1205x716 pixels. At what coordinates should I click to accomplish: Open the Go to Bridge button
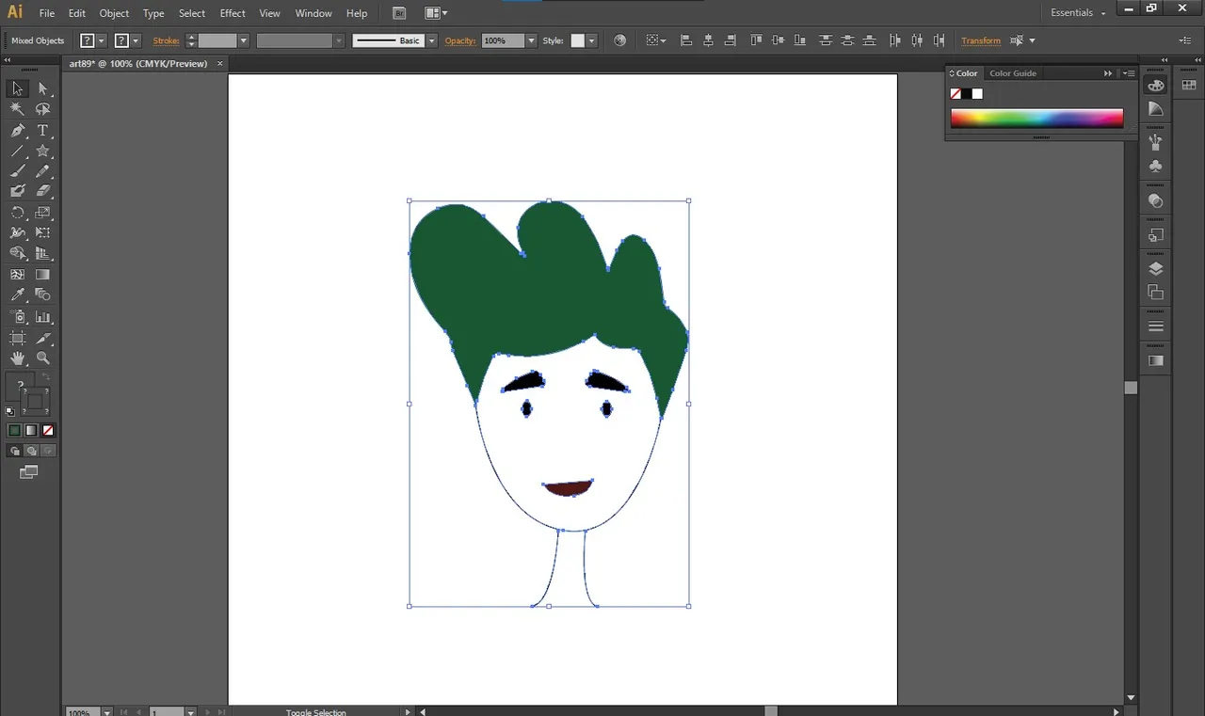point(399,13)
